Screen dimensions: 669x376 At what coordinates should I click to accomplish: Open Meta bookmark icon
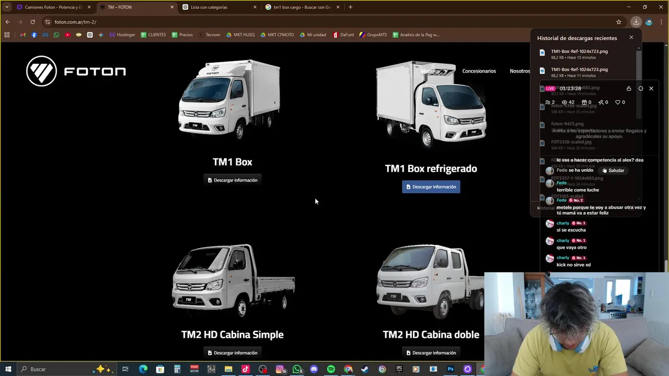coord(45,35)
